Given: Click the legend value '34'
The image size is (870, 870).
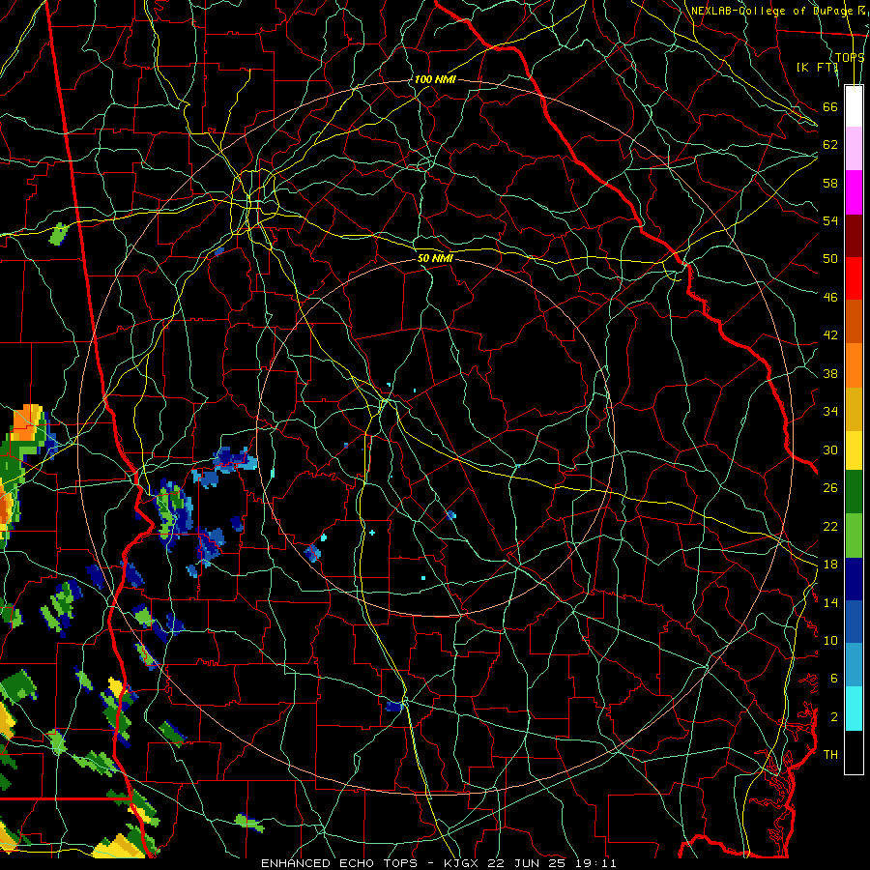Looking at the screenshot, I should pos(830,412).
